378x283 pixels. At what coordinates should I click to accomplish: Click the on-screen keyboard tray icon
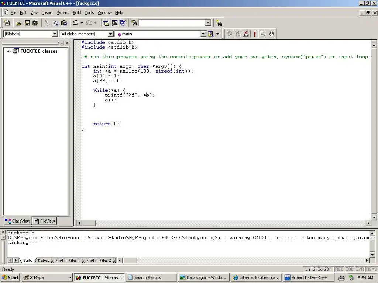[x=341, y=278]
